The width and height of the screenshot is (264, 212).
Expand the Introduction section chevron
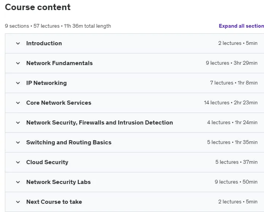pyautogui.click(x=18, y=43)
